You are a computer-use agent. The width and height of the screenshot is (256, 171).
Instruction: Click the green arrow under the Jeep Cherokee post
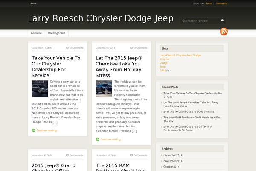97,139
